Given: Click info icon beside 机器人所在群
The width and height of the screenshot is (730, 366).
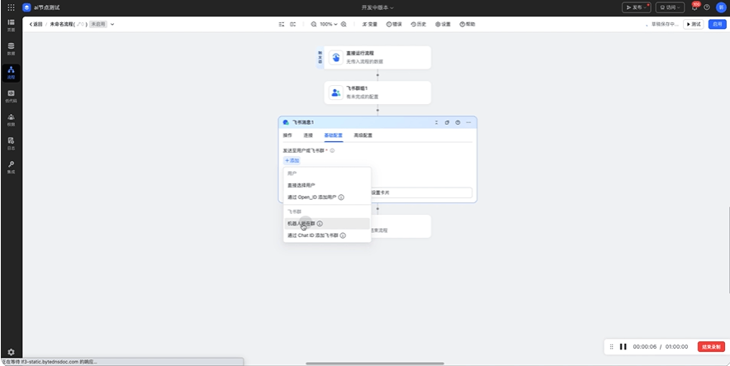Looking at the screenshot, I should [320, 224].
